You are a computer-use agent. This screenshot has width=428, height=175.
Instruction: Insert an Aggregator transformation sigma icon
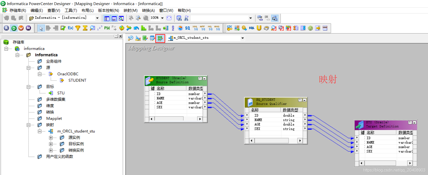tap(85, 28)
